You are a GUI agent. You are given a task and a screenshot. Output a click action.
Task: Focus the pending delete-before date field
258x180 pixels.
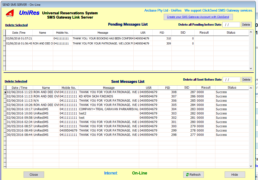click(231, 25)
